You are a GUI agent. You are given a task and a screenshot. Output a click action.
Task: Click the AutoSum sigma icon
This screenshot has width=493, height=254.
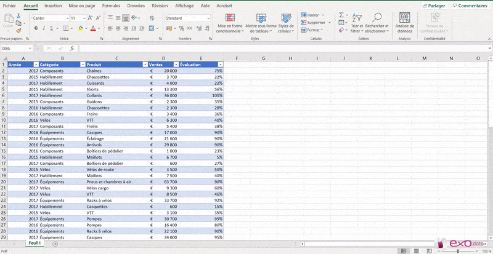point(341,14)
